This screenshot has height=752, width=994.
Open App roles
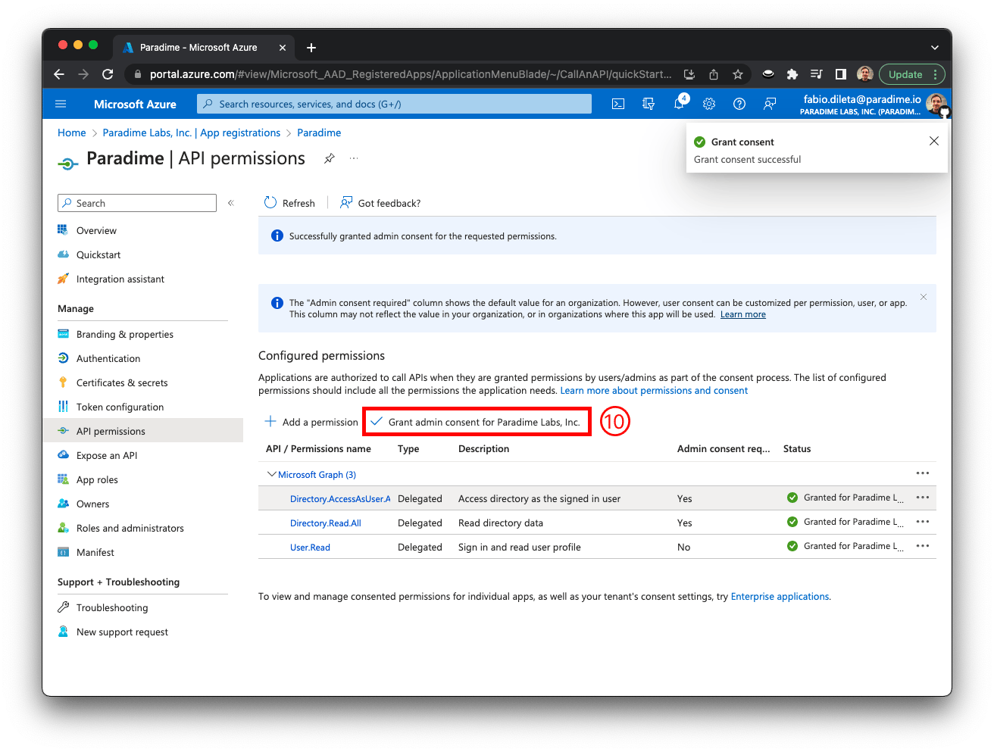(97, 479)
